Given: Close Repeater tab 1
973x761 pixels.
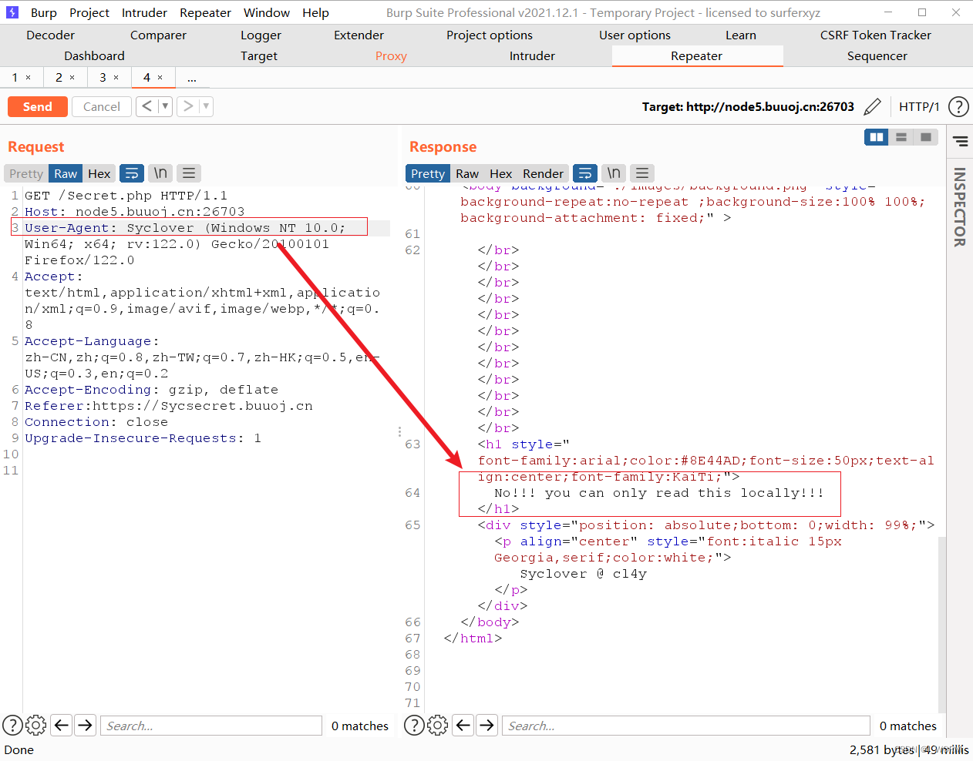Looking at the screenshot, I should (29, 78).
